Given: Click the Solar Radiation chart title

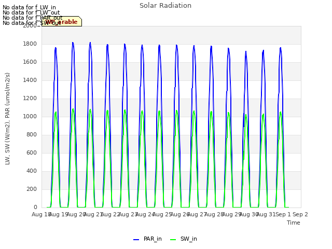Looking at the screenshot, I should point(165,6).
